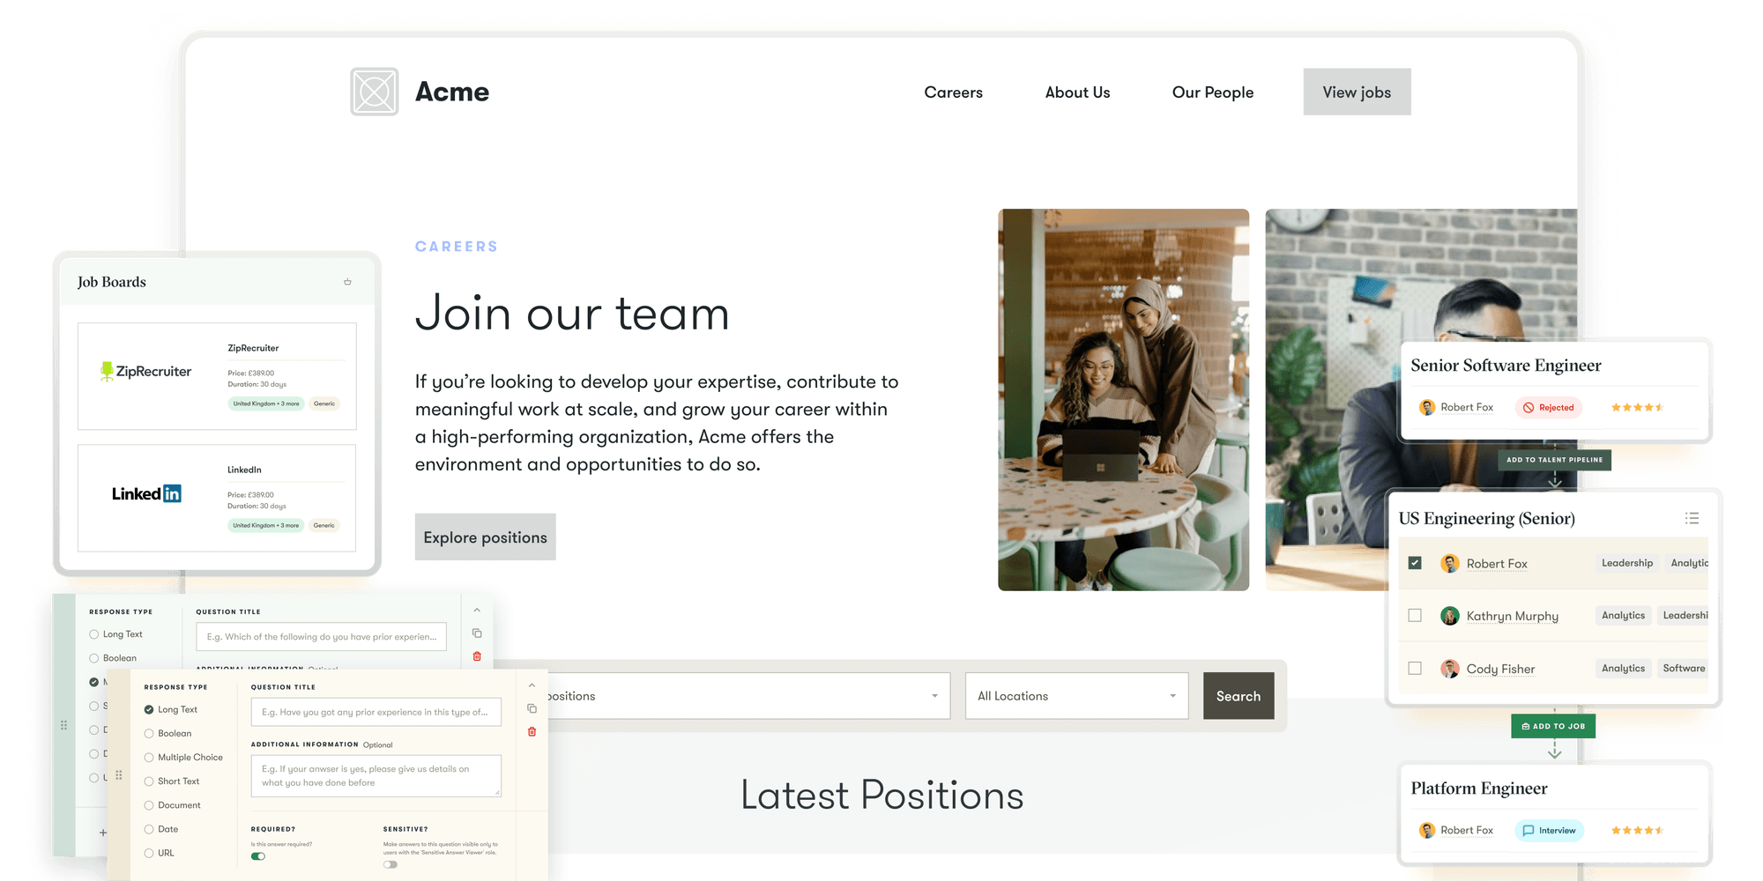The image size is (1763, 881).
Task: Click Robert Fox's avatar on Senior Software Engineer card
Action: 1427,407
